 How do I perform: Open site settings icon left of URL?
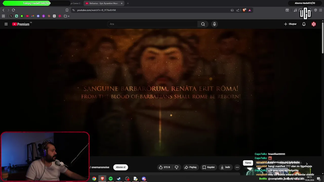(73, 10)
